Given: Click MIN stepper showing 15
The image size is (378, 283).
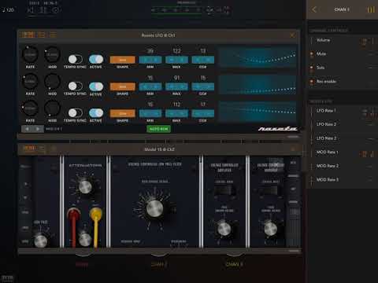Looking at the screenshot, I should coord(150,86).
